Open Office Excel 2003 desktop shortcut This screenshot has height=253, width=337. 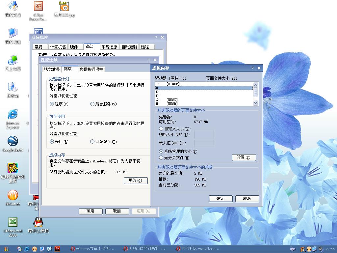[13, 227]
